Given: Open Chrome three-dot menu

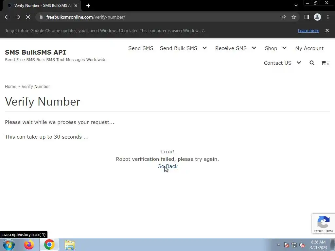Looking at the screenshot, I should (328, 17).
